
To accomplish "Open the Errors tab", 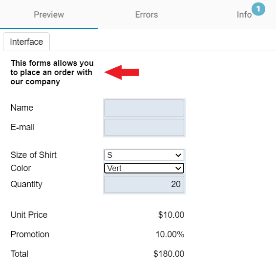I will [x=147, y=15].
